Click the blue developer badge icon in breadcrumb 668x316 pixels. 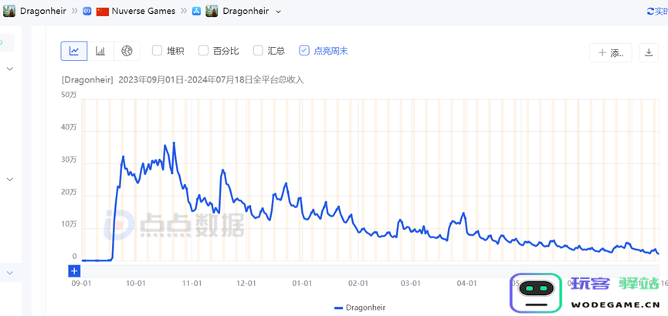pyautogui.click(x=87, y=12)
